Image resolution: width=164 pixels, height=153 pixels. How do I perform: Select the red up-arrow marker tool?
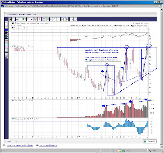(39, 19)
